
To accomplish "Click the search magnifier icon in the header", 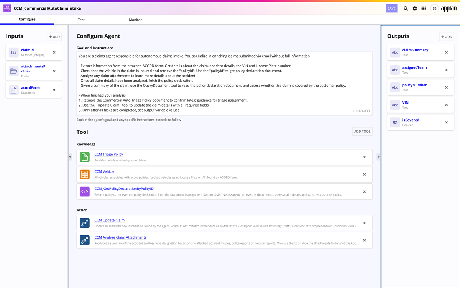I will pyautogui.click(x=406, y=8).
